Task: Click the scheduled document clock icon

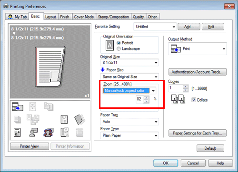Action: (x=65, y=132)
